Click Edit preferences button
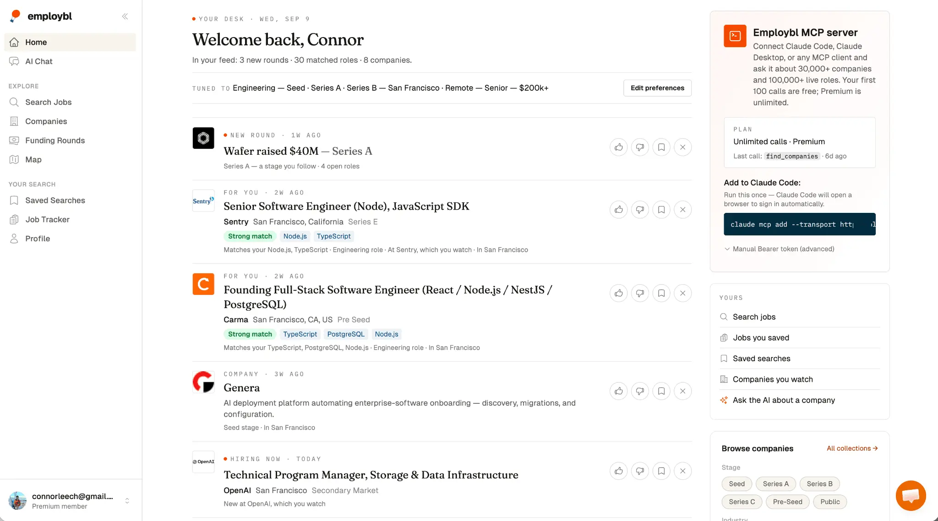 [657, 88]
